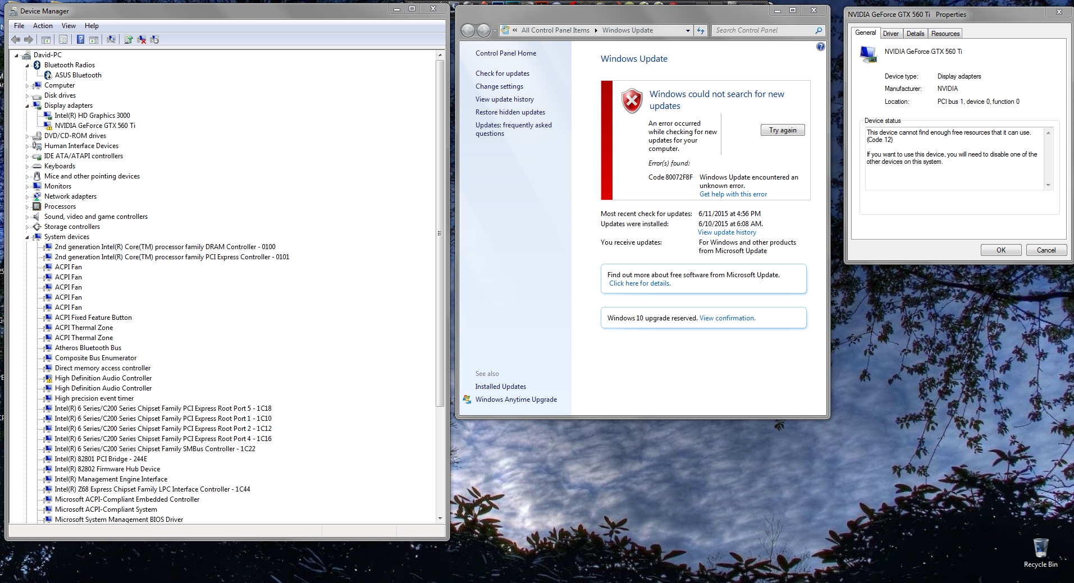Click the Update Driver Software toolbar icon
The height and width of the screenshot is (583, 1074).
pos(129,39)
